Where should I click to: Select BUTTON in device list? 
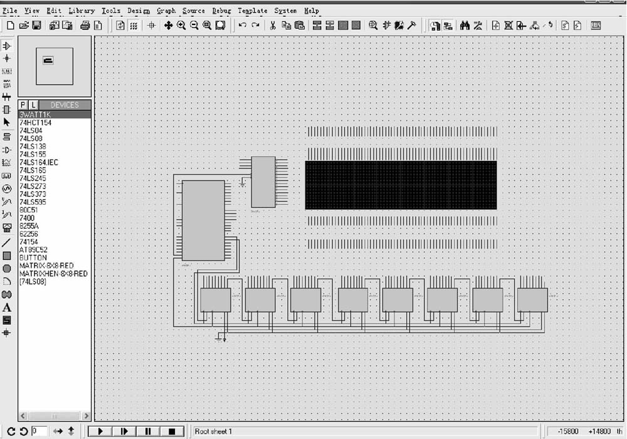click(55, 257)
